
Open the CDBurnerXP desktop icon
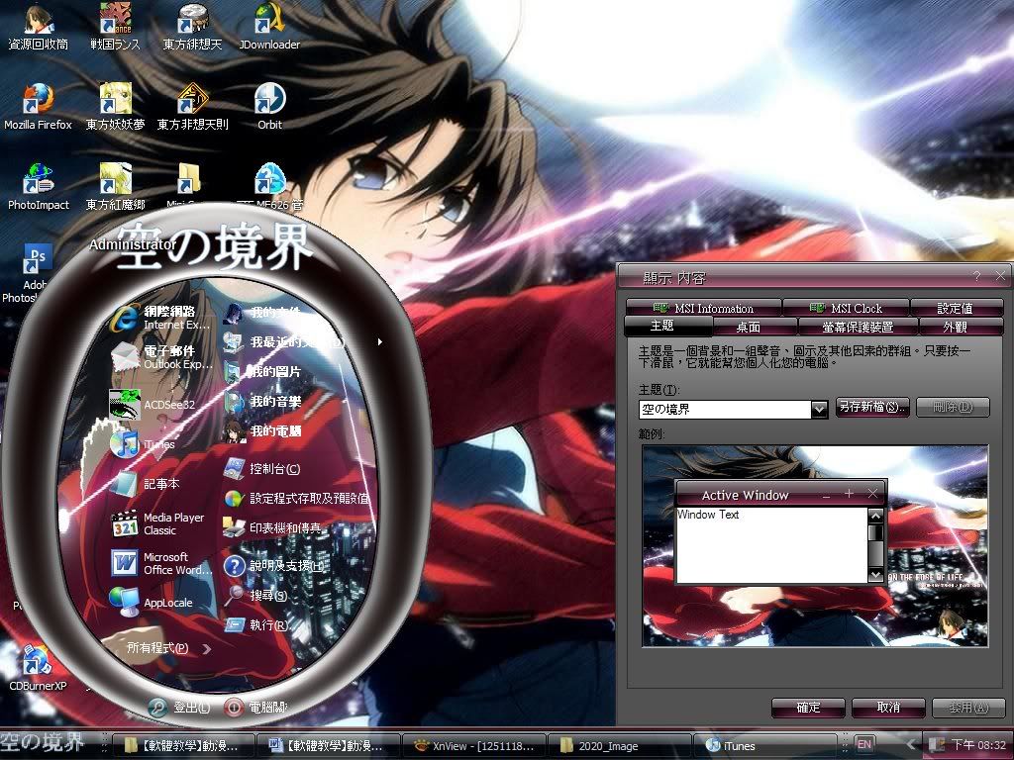[38, 668]
